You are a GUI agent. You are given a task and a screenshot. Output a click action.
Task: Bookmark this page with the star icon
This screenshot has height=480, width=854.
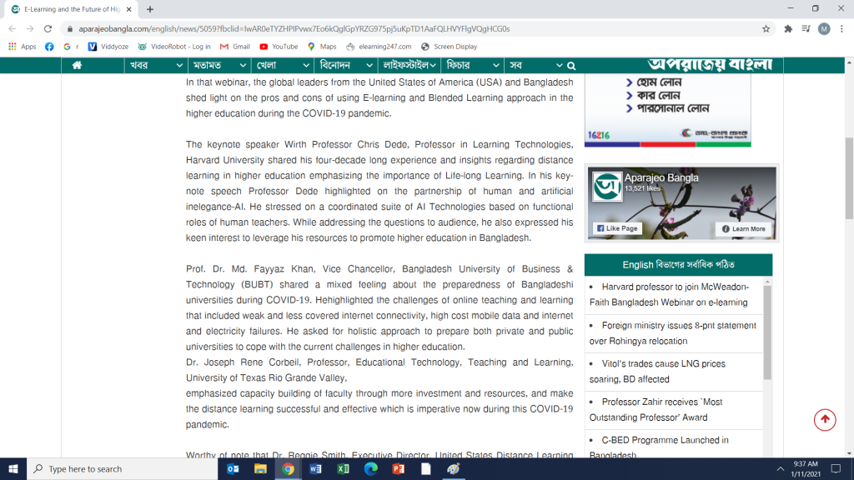click(x=766, y=29)
